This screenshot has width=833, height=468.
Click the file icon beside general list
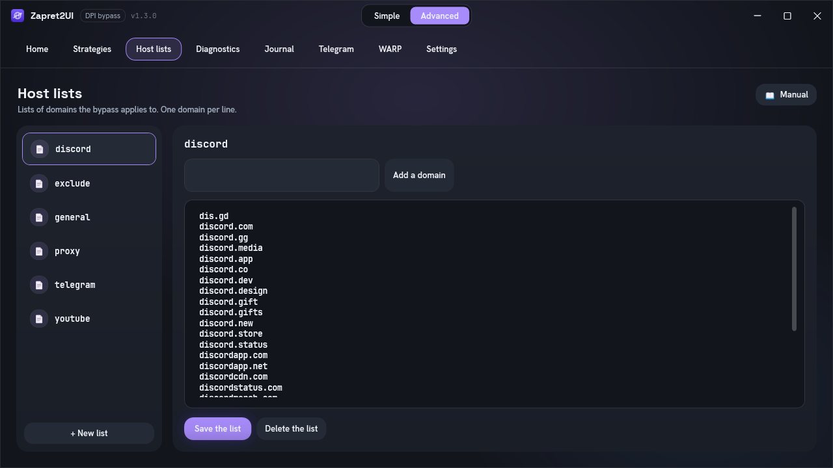39,217
